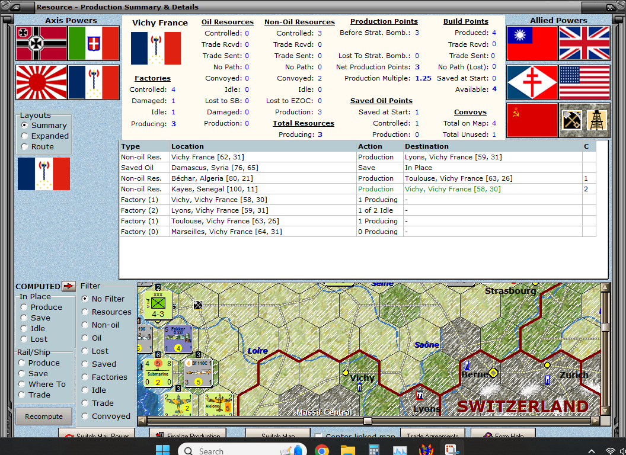Open File Explorer from the taskbar
626x455 pixels.
(x=348, y=450)
